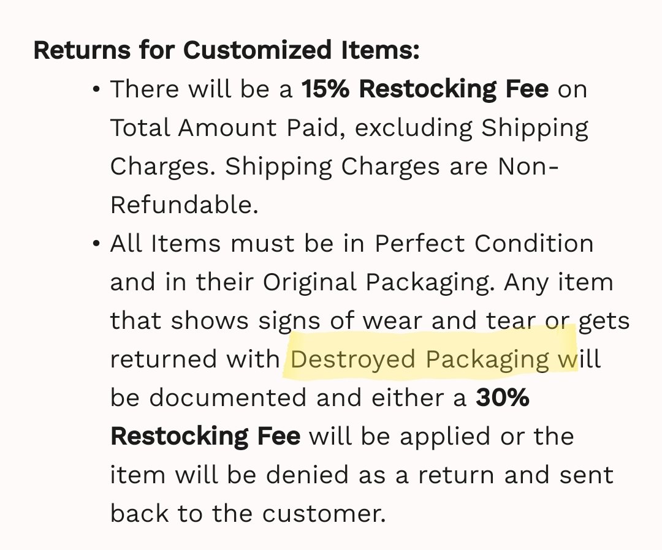Click the phrase "be documented"
This screenshot has height=550, width=662.
coord(208,397)
